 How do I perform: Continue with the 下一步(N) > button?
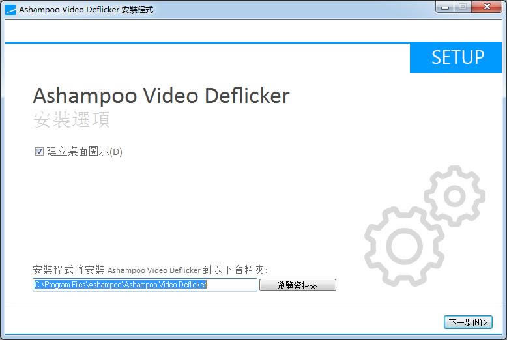coord(468,322)
